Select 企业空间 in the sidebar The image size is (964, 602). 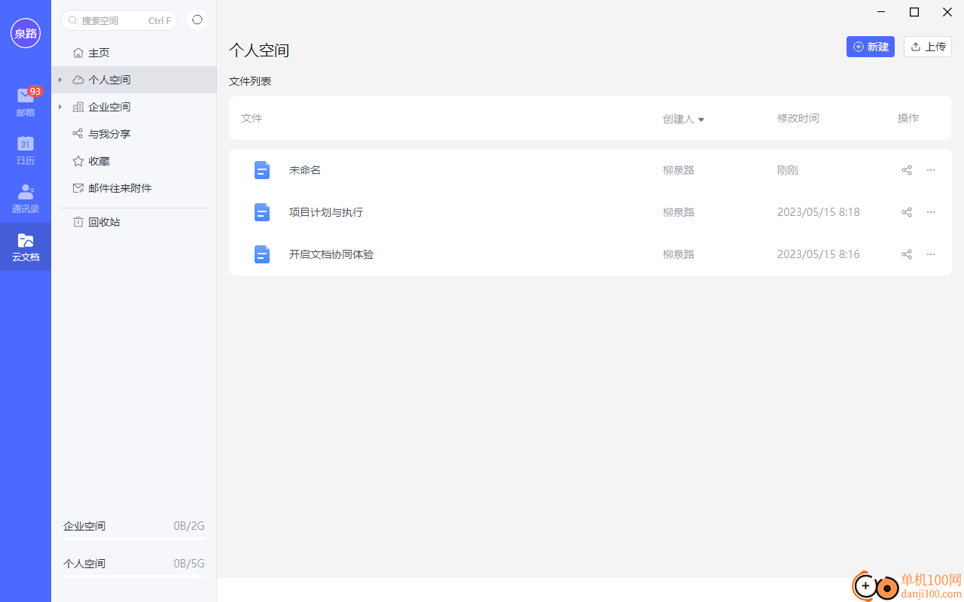134,107
